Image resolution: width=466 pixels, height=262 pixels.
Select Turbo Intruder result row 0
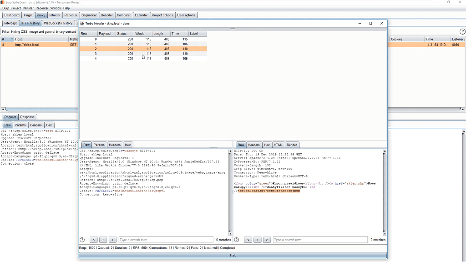tap(143, 39)
